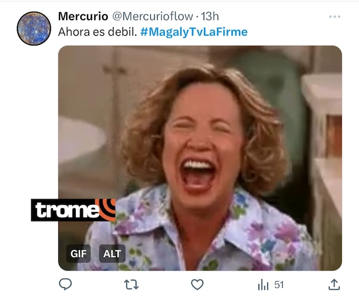Open the Mercurio planet profile avatar
This screenshot has width=359, height=299.
(34, 29)
